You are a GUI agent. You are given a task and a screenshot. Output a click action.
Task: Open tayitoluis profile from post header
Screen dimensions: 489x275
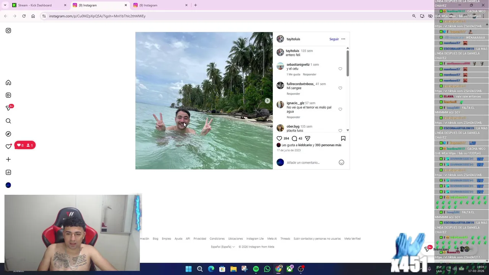point(293,39)
